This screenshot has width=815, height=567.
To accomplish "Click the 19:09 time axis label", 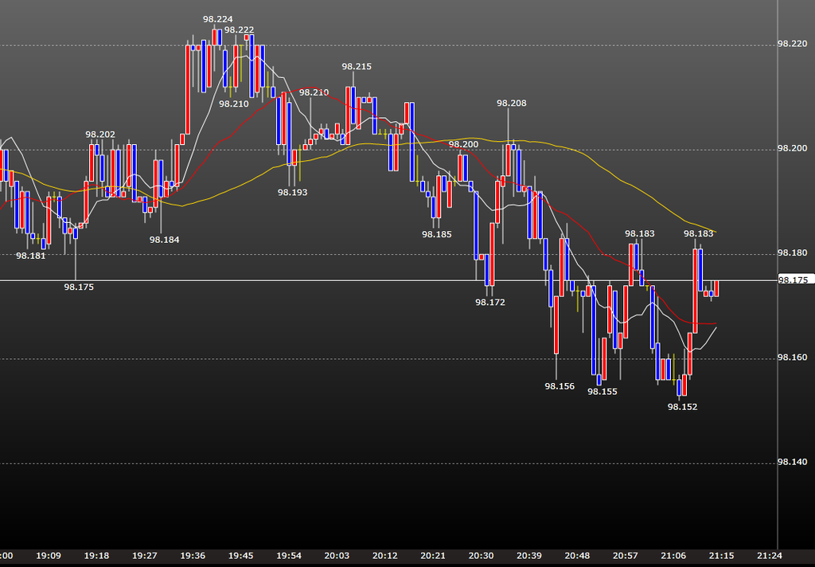I will point(49,556).
